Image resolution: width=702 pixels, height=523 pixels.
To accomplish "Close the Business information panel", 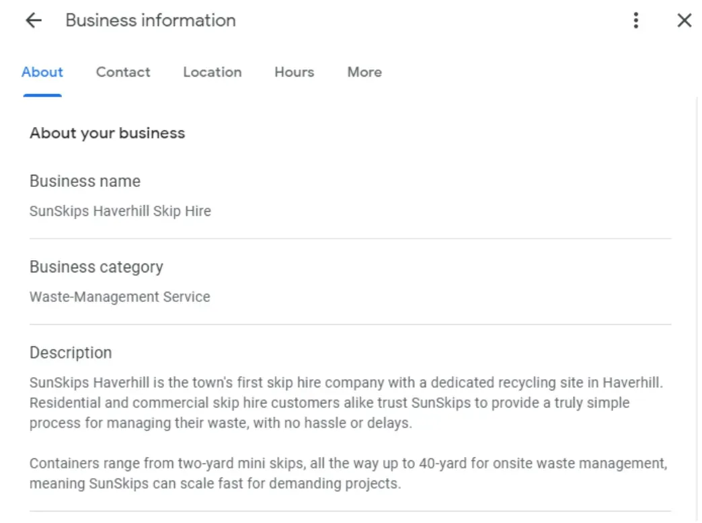I will pyautogui.click(x=684, y=20).
